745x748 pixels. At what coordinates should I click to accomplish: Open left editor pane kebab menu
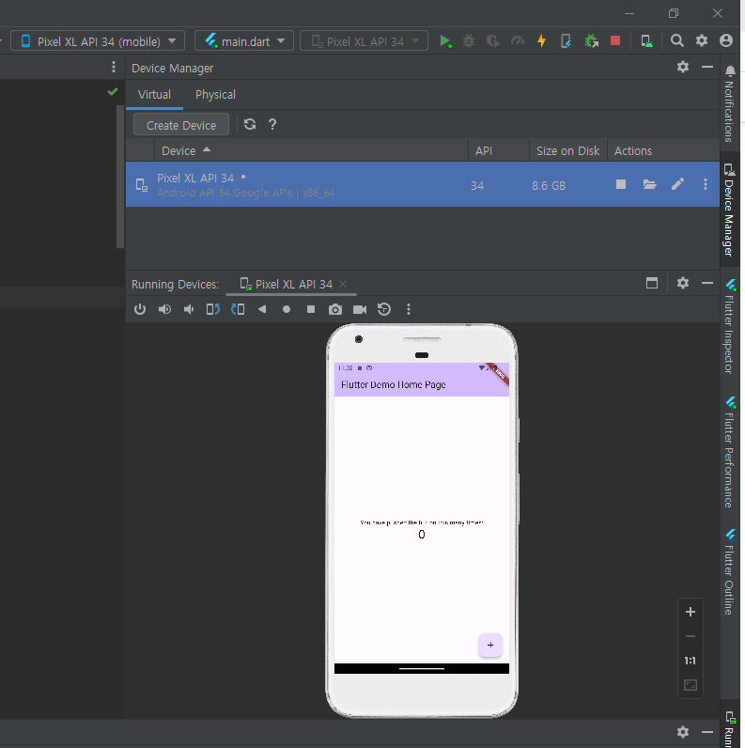coord(114,67)
